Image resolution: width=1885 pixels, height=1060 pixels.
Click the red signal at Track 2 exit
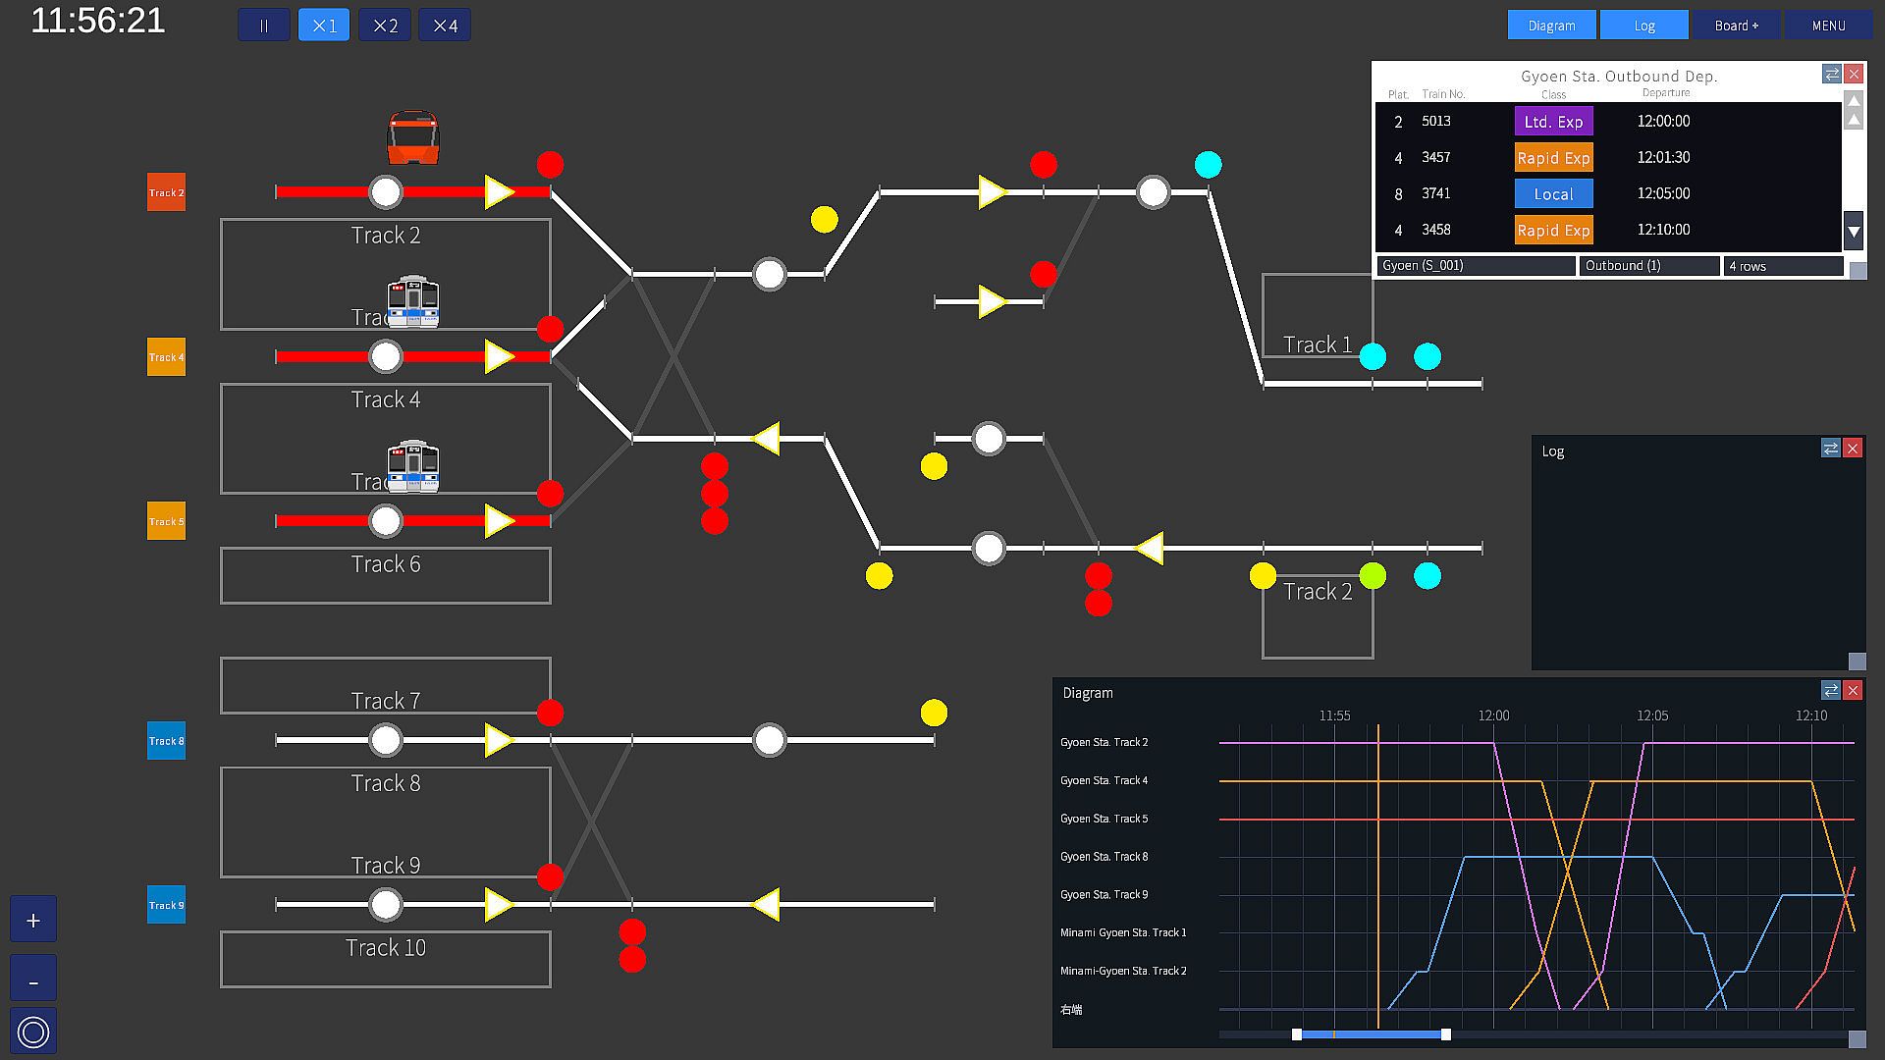[x=551, y=165]
